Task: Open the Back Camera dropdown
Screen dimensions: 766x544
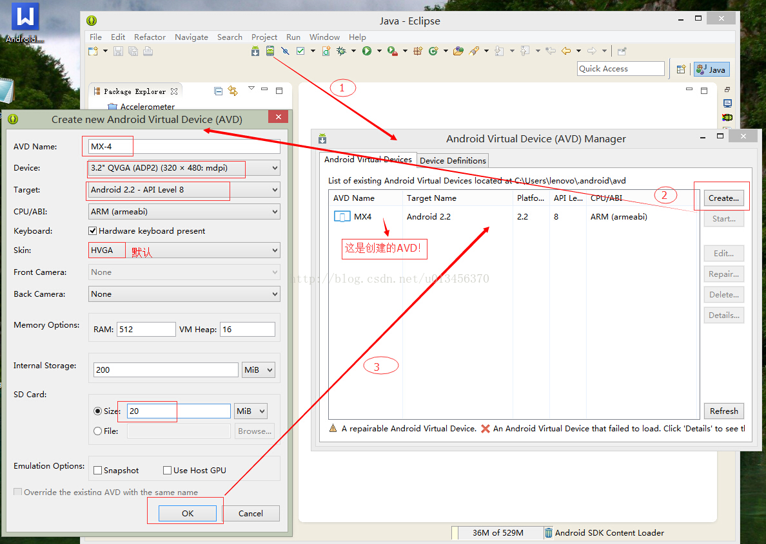Action: (184, 294)
